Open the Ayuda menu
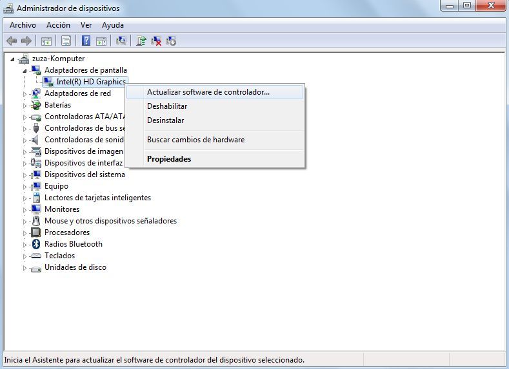This screenshot has width=509, height=369. point(113,25)
